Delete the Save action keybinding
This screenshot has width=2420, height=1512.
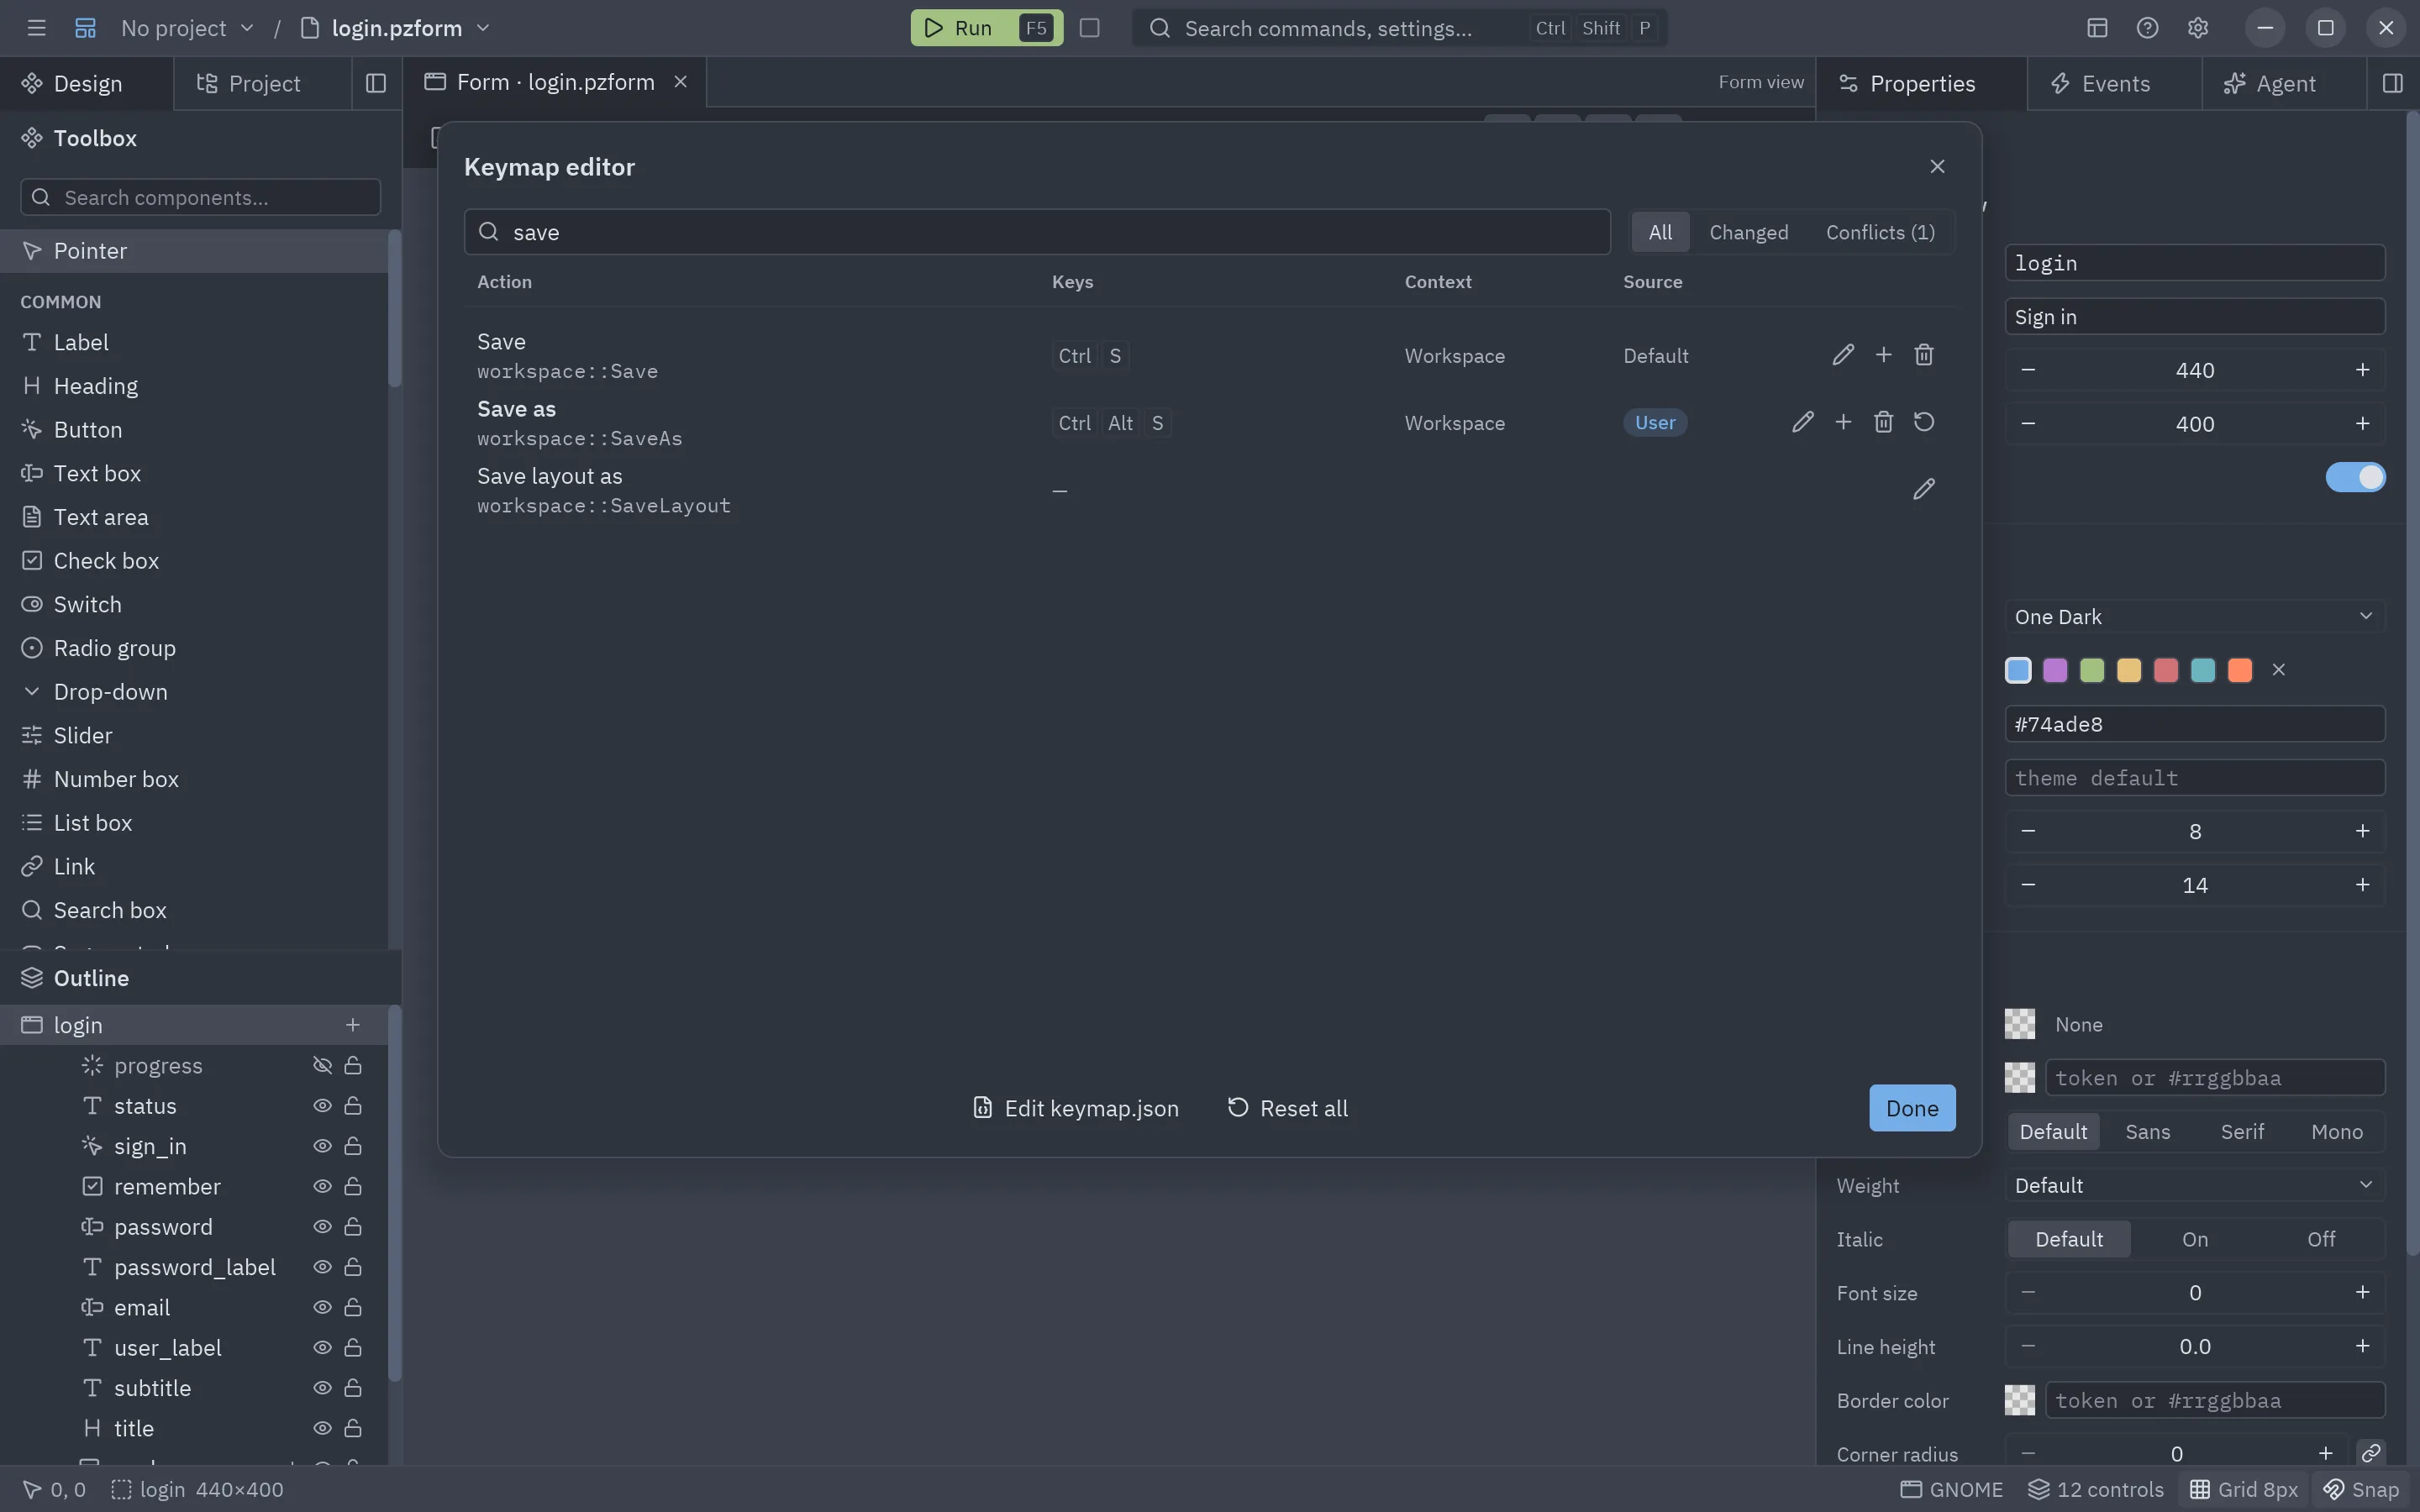coord(1923,355)
